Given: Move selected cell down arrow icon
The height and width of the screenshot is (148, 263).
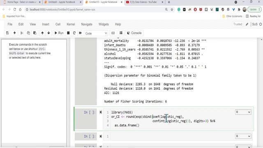Looking at the screenshot, I should point(48,33).
